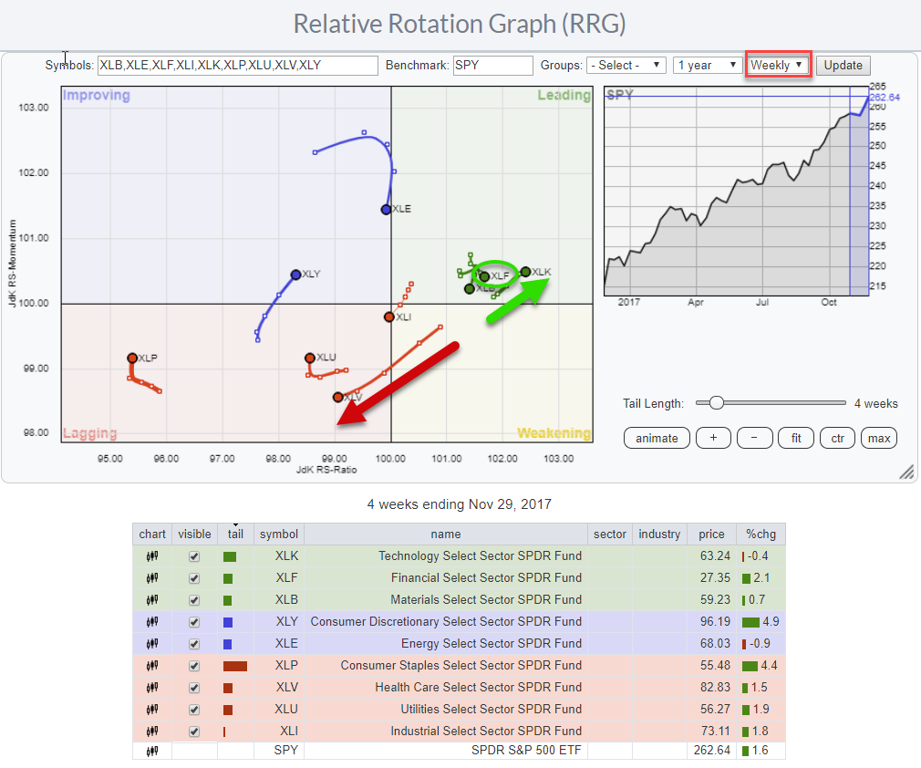Click the animate button
921x768 pixels.
click(657, 438)
